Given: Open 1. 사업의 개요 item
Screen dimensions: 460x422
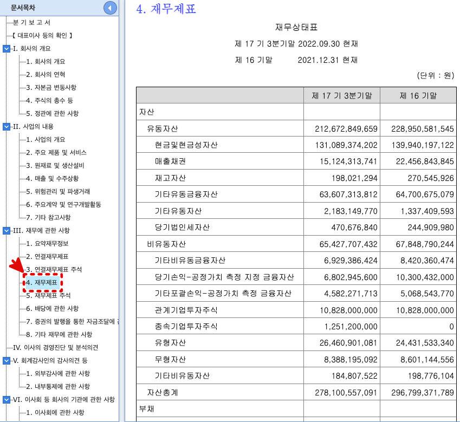Looking at the screenshot, I should pos(46,140).
